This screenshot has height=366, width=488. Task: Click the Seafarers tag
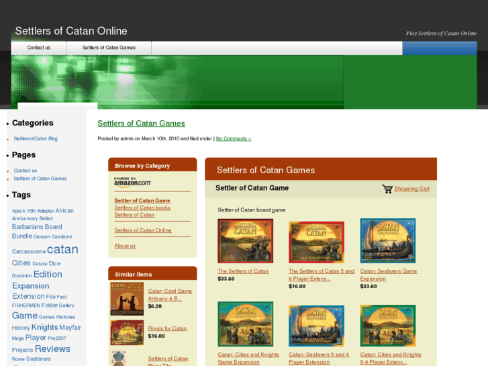coord(38,359)
